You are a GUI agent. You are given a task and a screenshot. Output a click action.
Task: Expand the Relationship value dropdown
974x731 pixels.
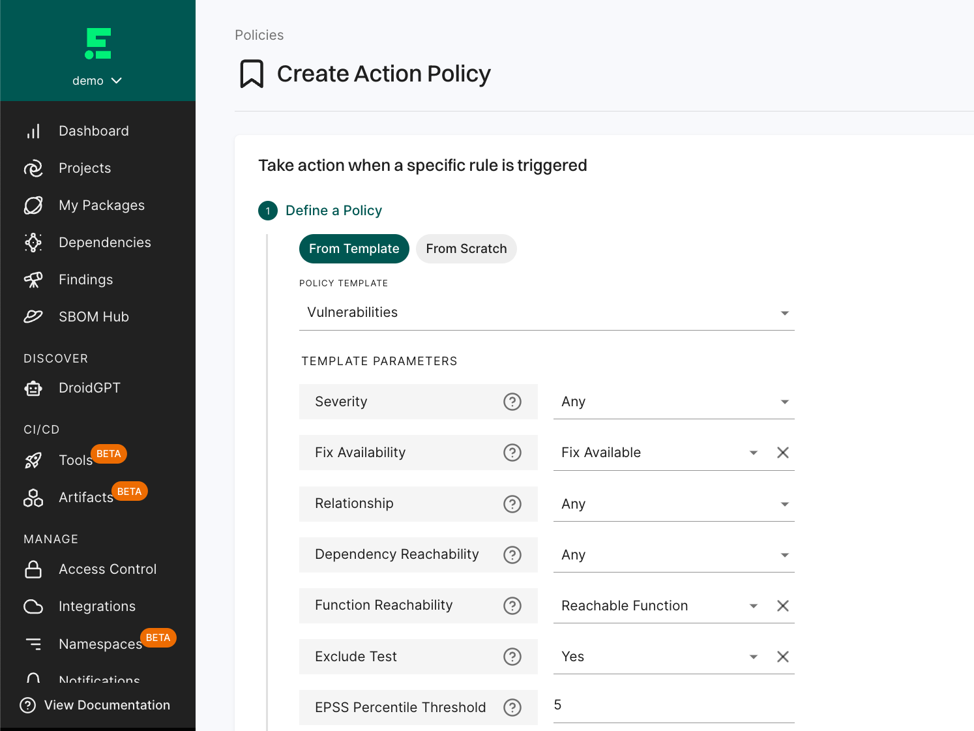(x=673, y=504)
